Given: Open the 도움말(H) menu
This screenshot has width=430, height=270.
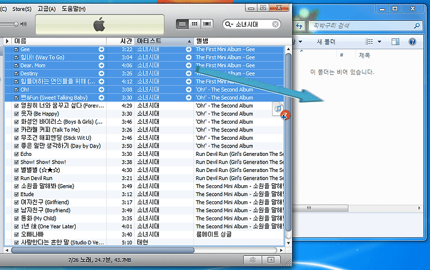Looking at the screenshot, I should click(73, 9).
